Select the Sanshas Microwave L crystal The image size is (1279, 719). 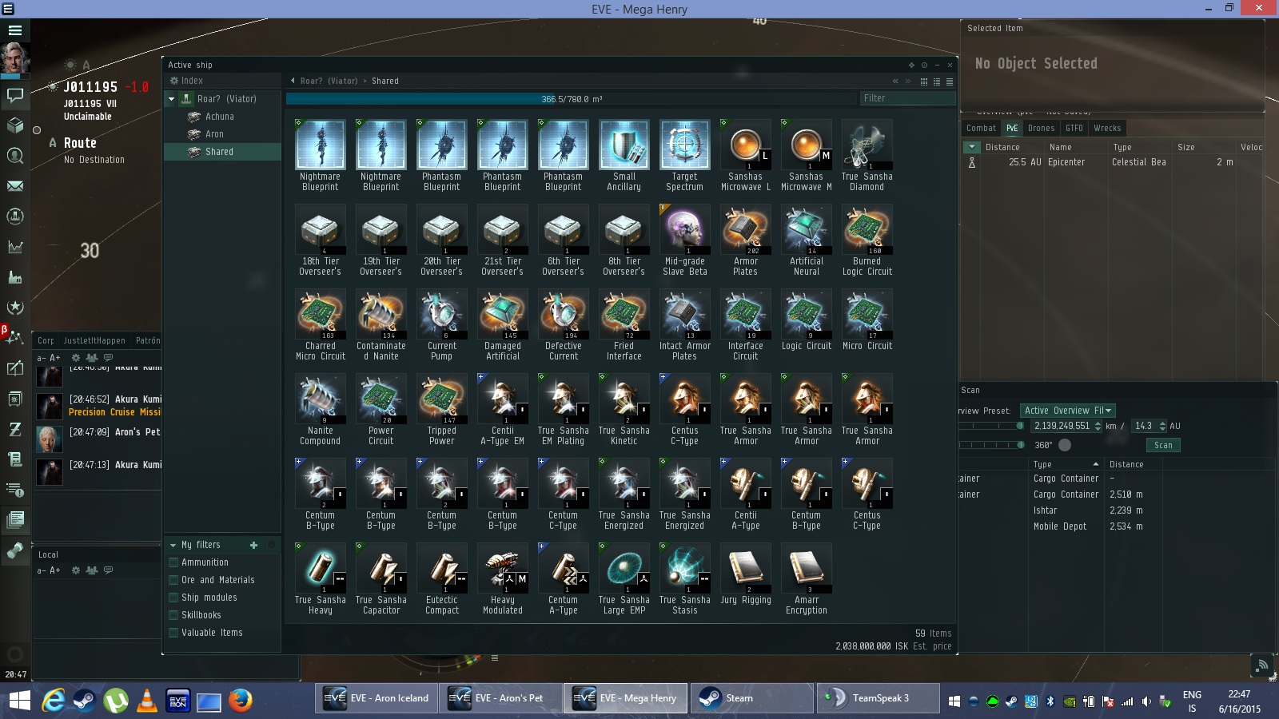point(746,145)
